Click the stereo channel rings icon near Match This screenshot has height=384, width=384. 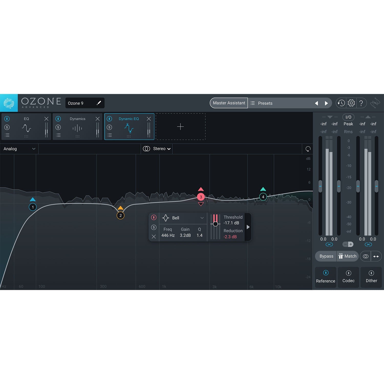(366, 256)
